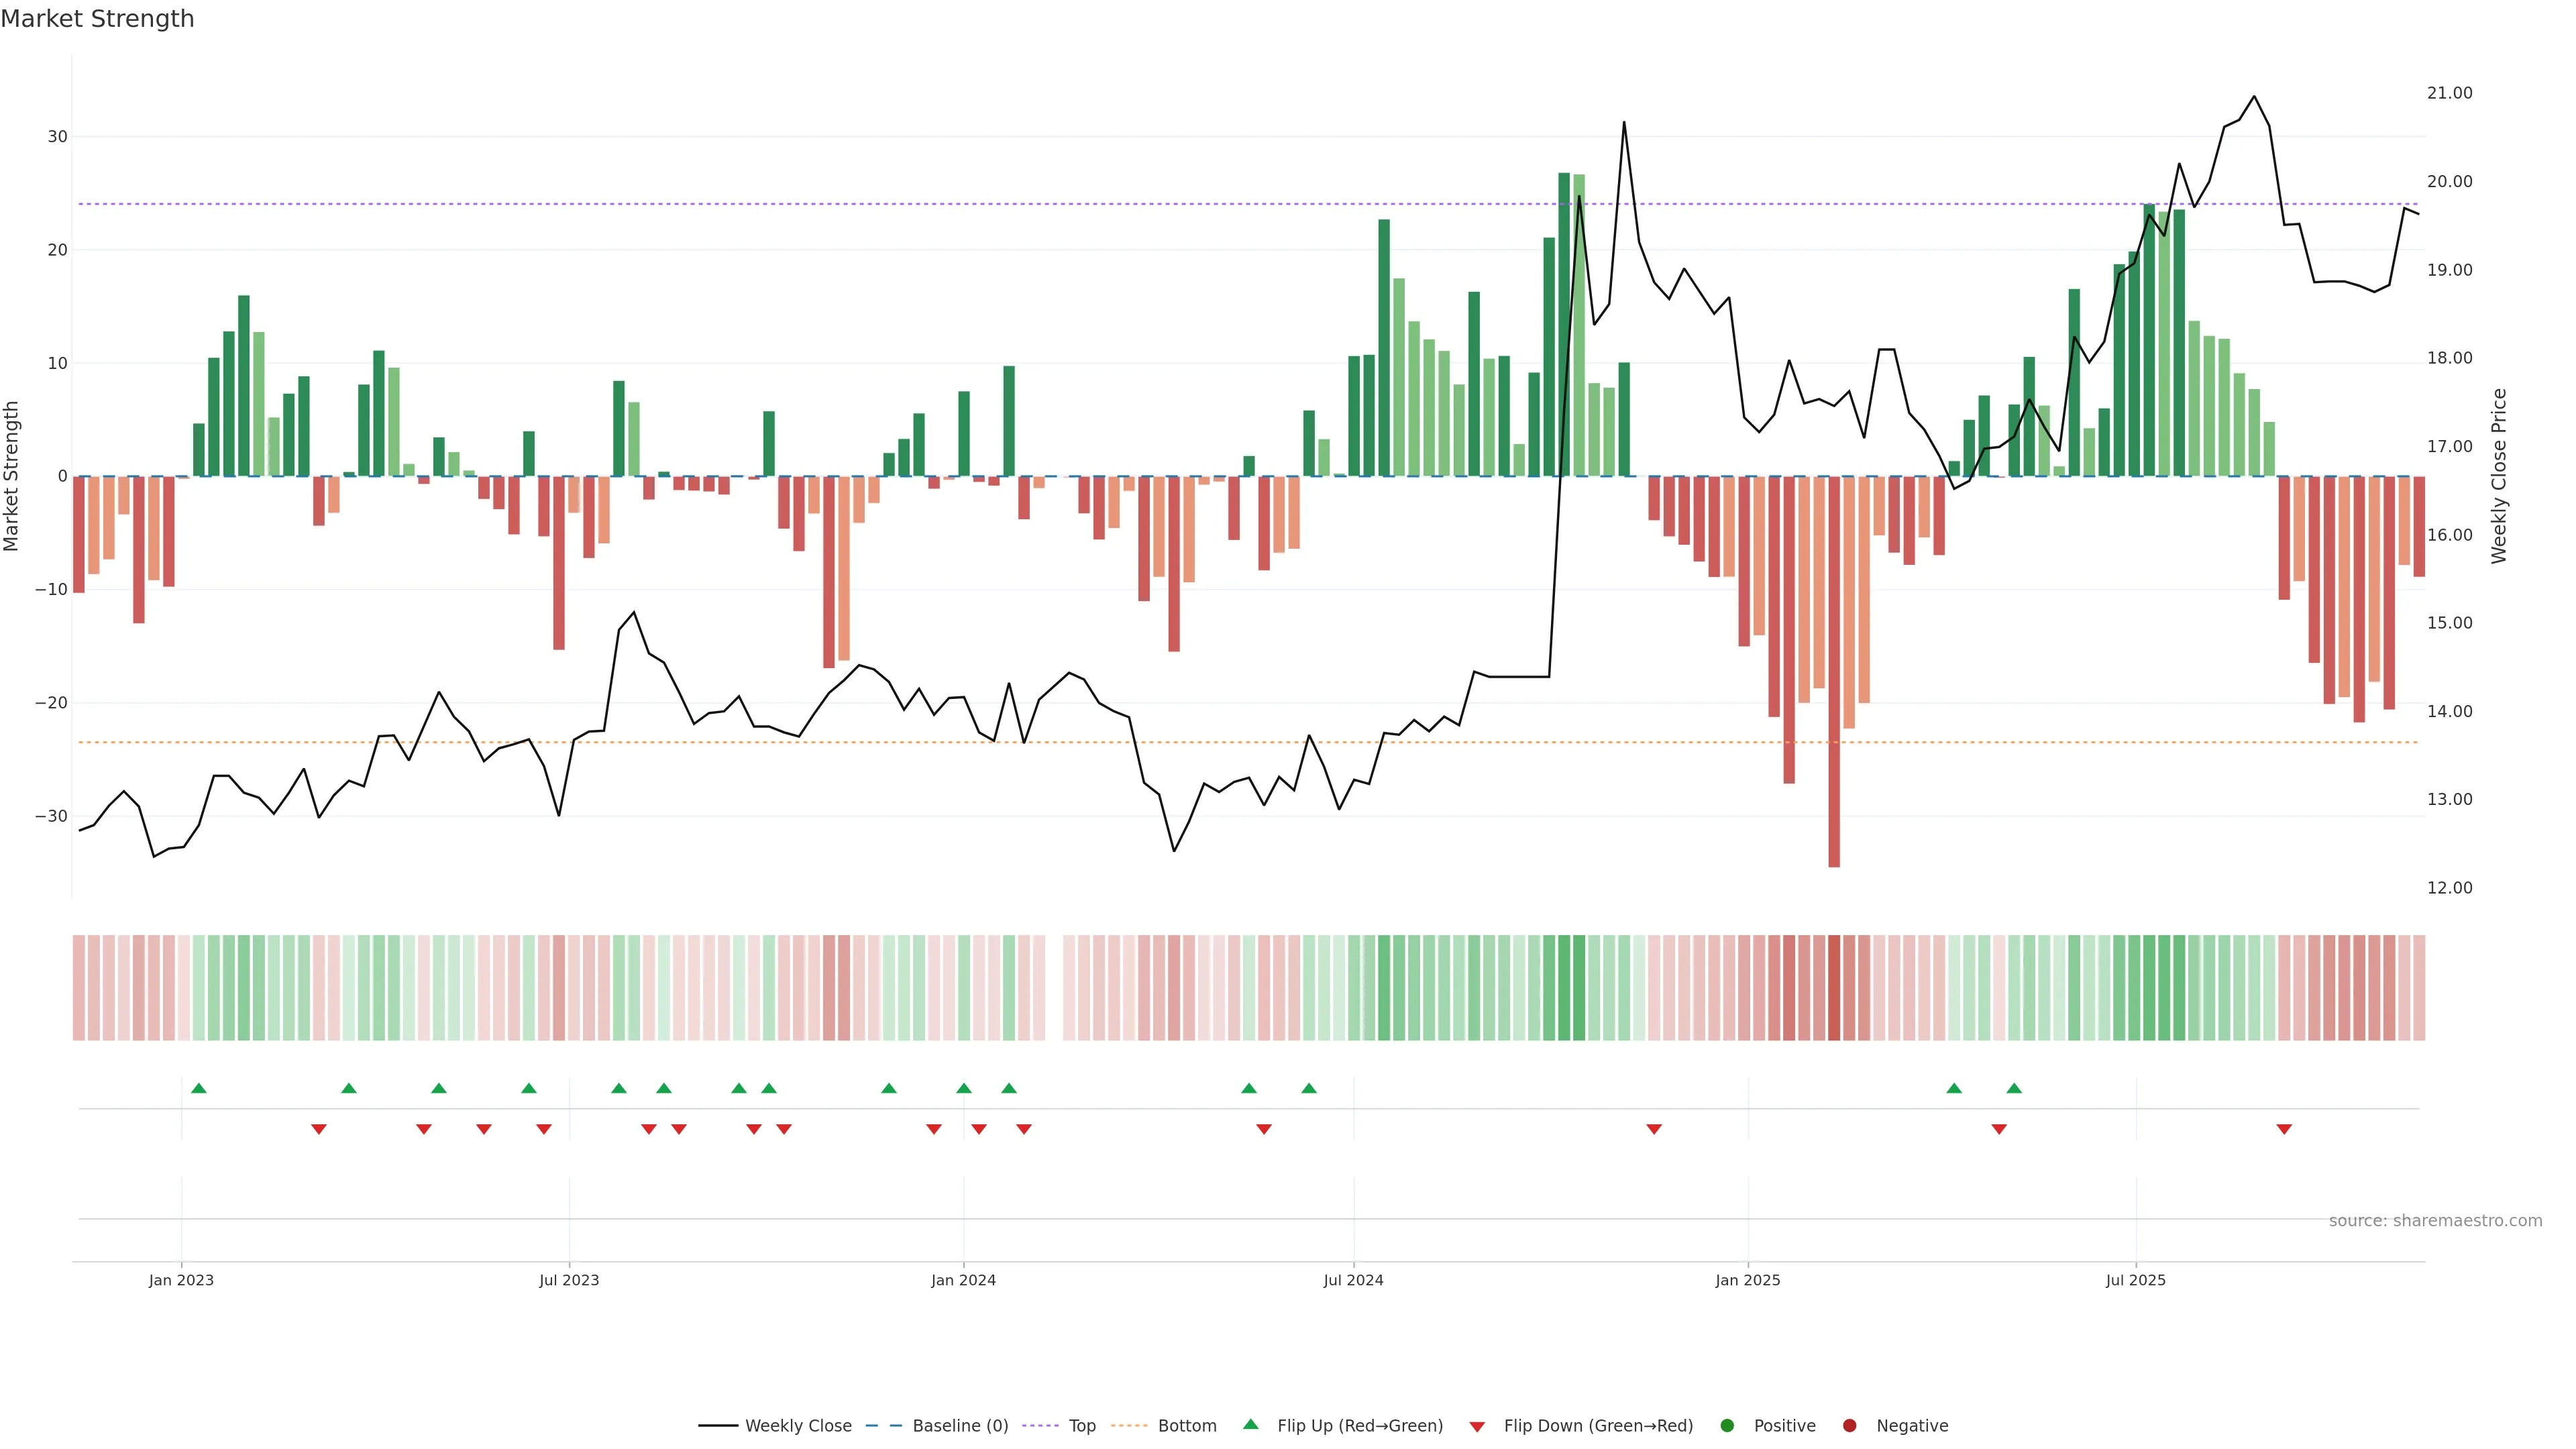The height and width of the screenshot is (1449, 2576).
Task: Click the Baseline (0) dashed legend icon
Action: (x=883, y=1426)
